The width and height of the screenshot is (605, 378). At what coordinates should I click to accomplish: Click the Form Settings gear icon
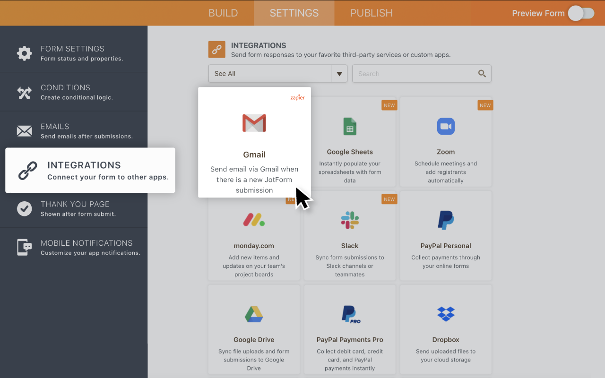click(x=24, y=53)
